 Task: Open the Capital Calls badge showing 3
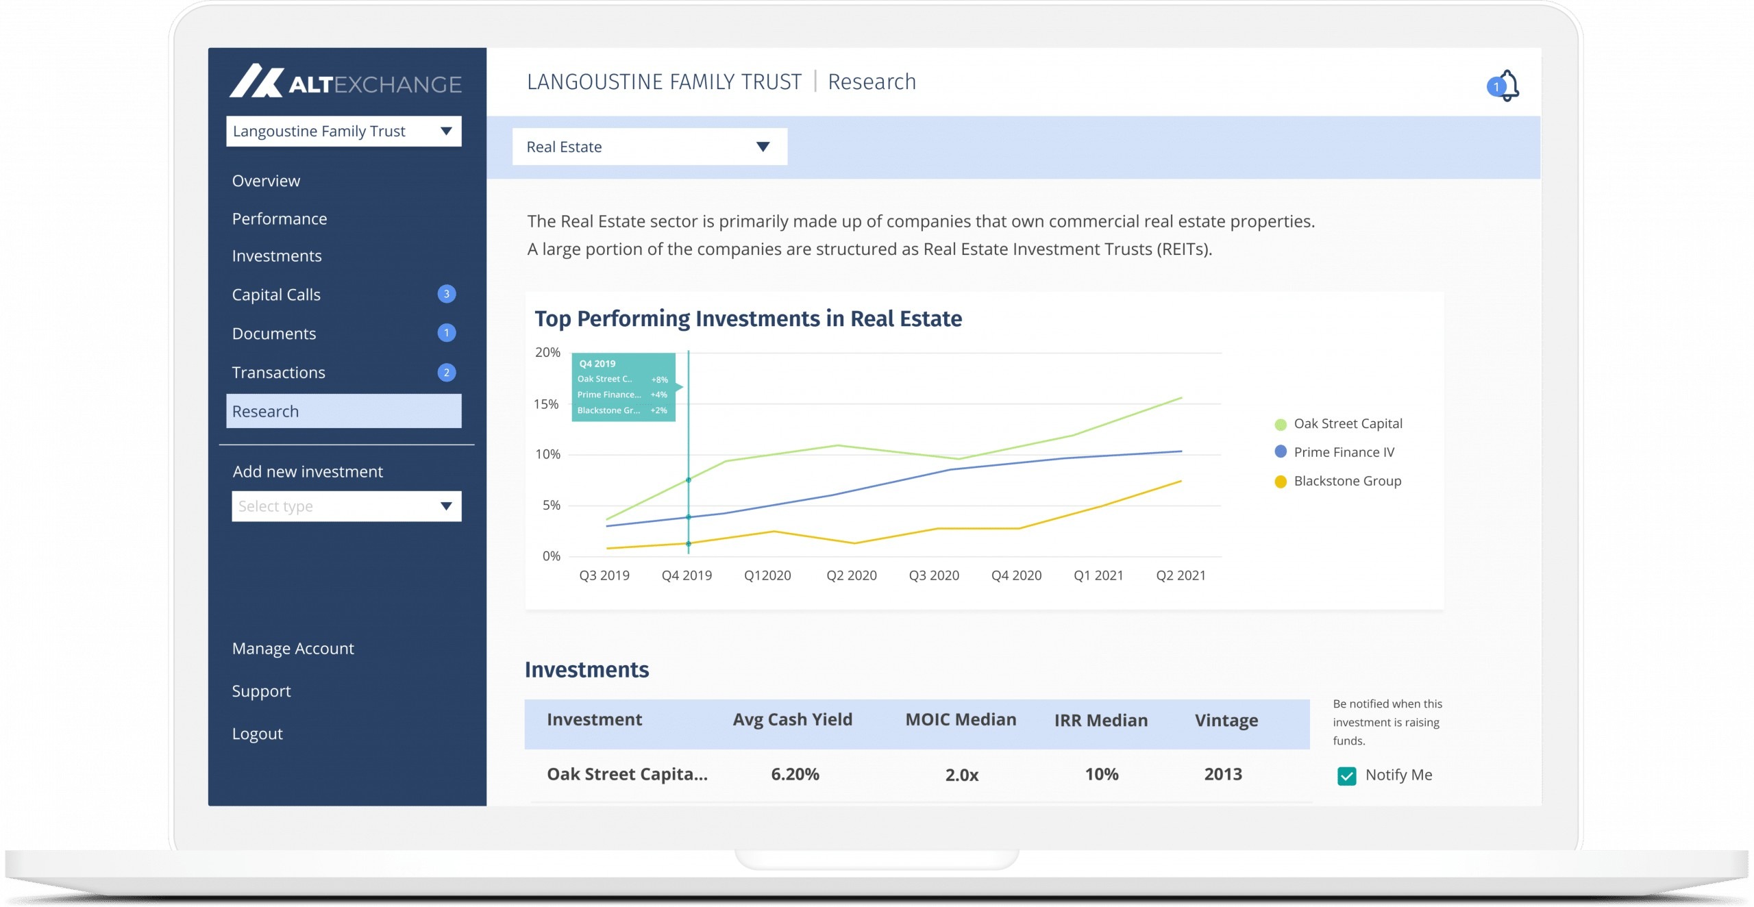(x=447, y=294)
